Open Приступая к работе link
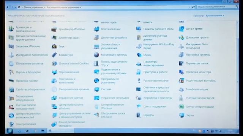 point(155,72)
